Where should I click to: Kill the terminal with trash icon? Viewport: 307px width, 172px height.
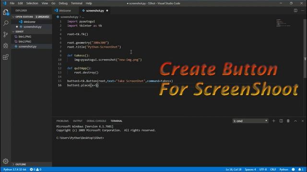288,121
